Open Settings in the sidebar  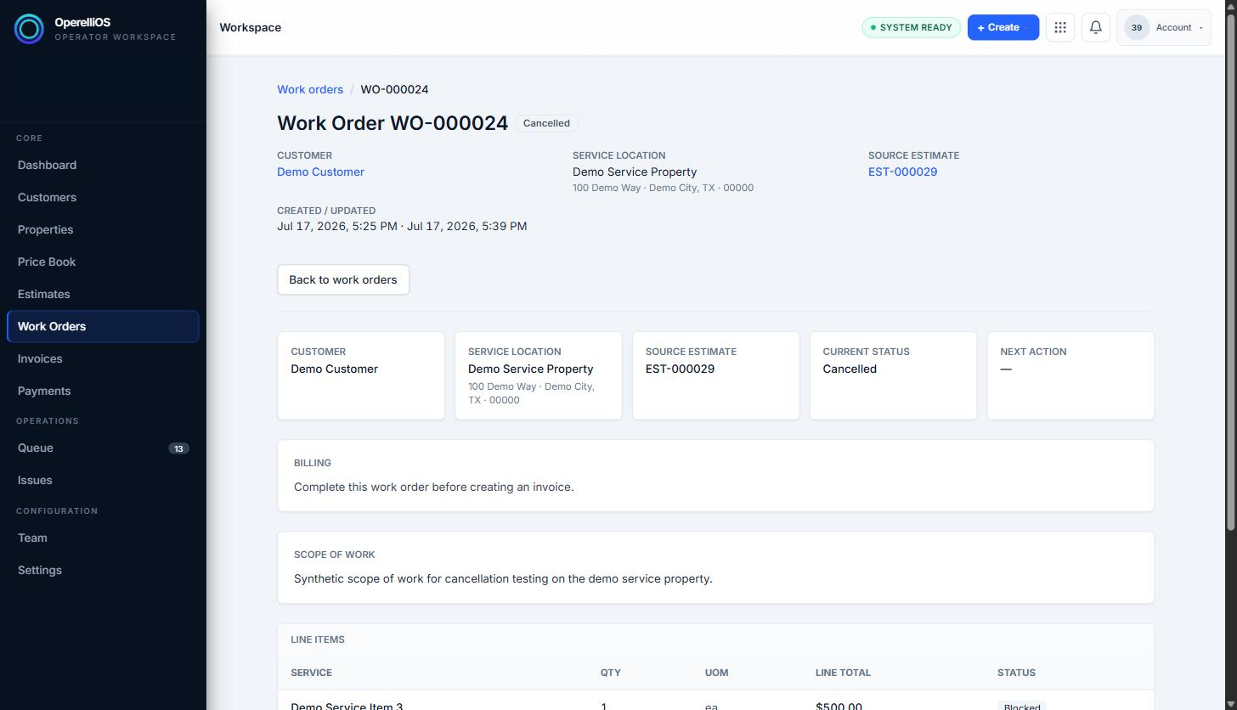click(x=103, y=570)
